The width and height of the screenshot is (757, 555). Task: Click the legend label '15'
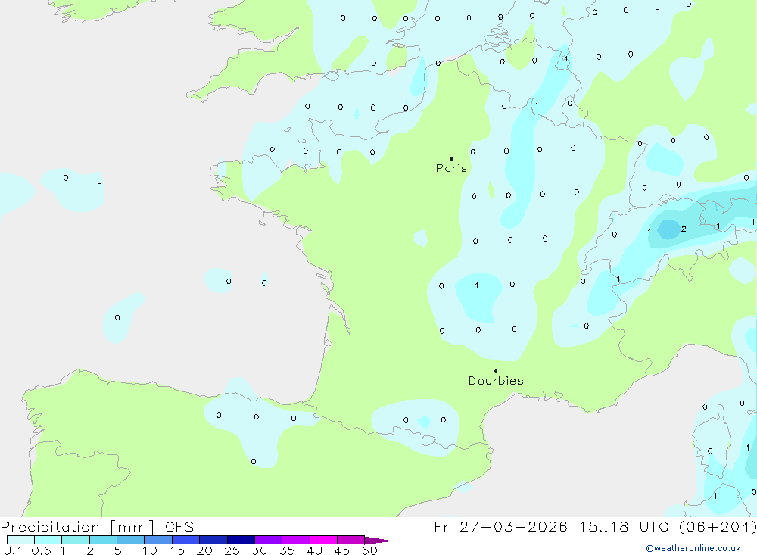(x=177, y=550)
